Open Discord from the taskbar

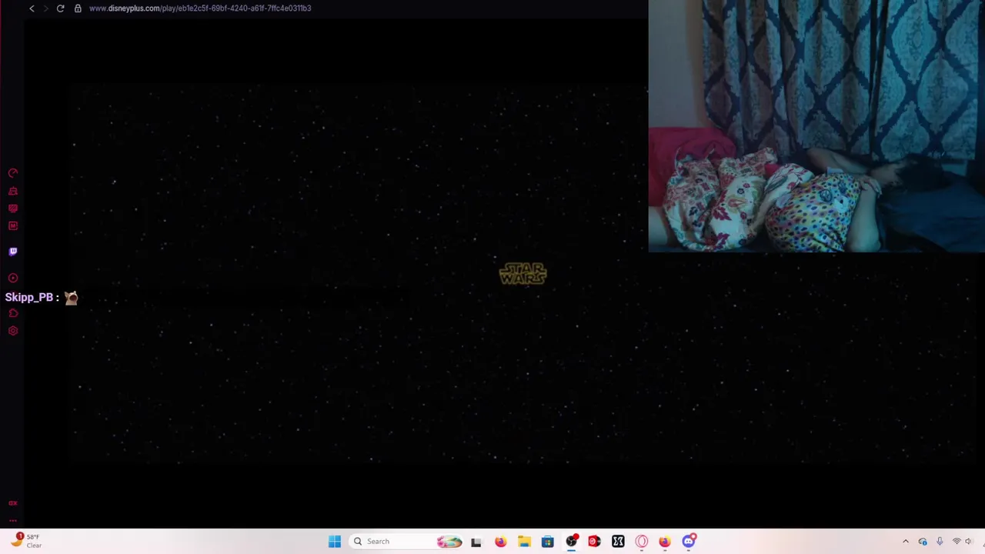pyautogui.click(x=689, y=542)
